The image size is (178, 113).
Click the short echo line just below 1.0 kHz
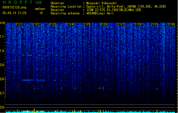point(27,55)
